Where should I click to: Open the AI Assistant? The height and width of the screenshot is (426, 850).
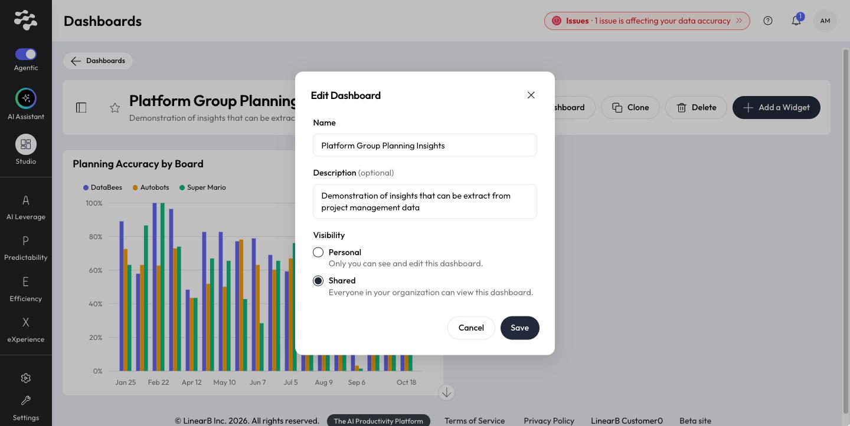pyautogui.click(x=26, y=98)
